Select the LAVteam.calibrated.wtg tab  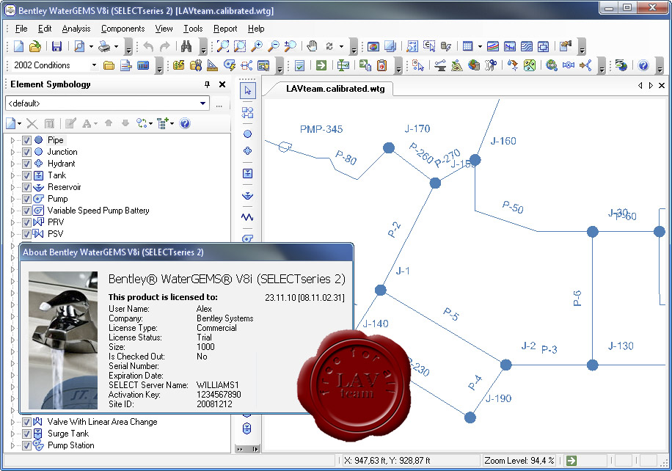tap(335, 89)
